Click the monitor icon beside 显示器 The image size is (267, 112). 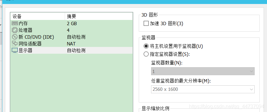click(x=14, y=51)
